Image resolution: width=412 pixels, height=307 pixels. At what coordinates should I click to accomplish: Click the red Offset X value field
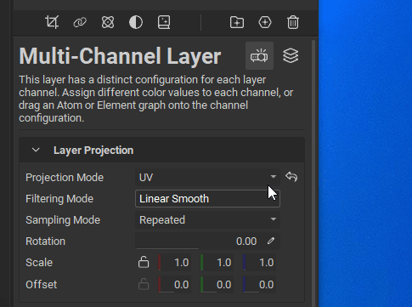pos(174,284)
